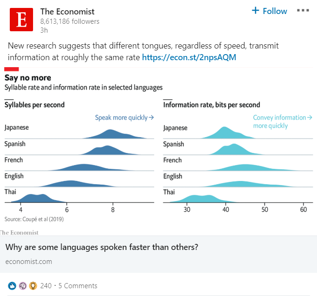Viewport: 317px width, 298px height.
Task: Click the purple Celebrate reaction icon
Action: [23, 285]
